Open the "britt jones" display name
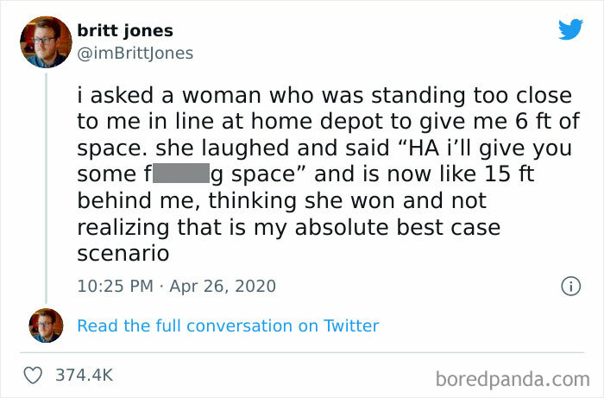This screenshot has width=604, height=398. point(125,30)
